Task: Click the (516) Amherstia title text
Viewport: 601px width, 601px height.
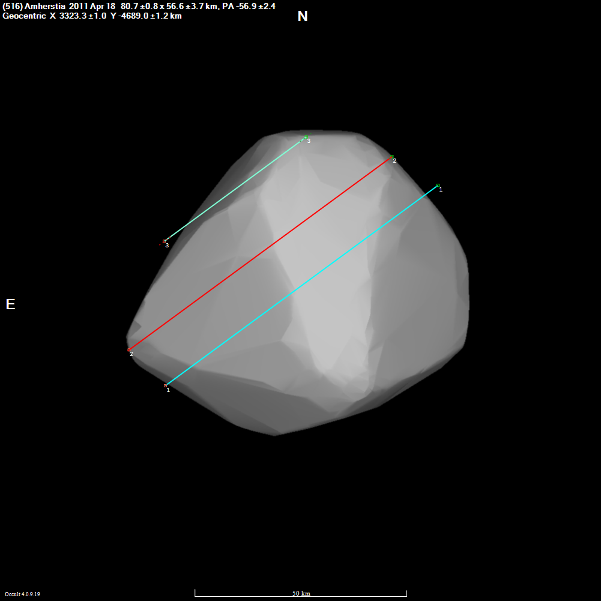Action: pos(34,7)
